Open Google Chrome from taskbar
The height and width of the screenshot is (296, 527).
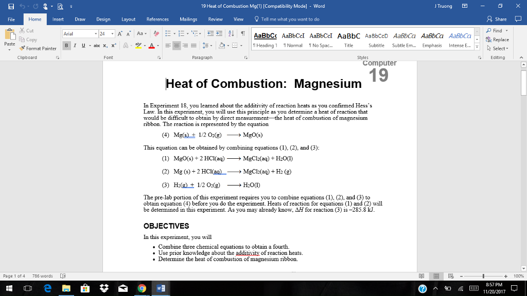click(x=142, y=288)
